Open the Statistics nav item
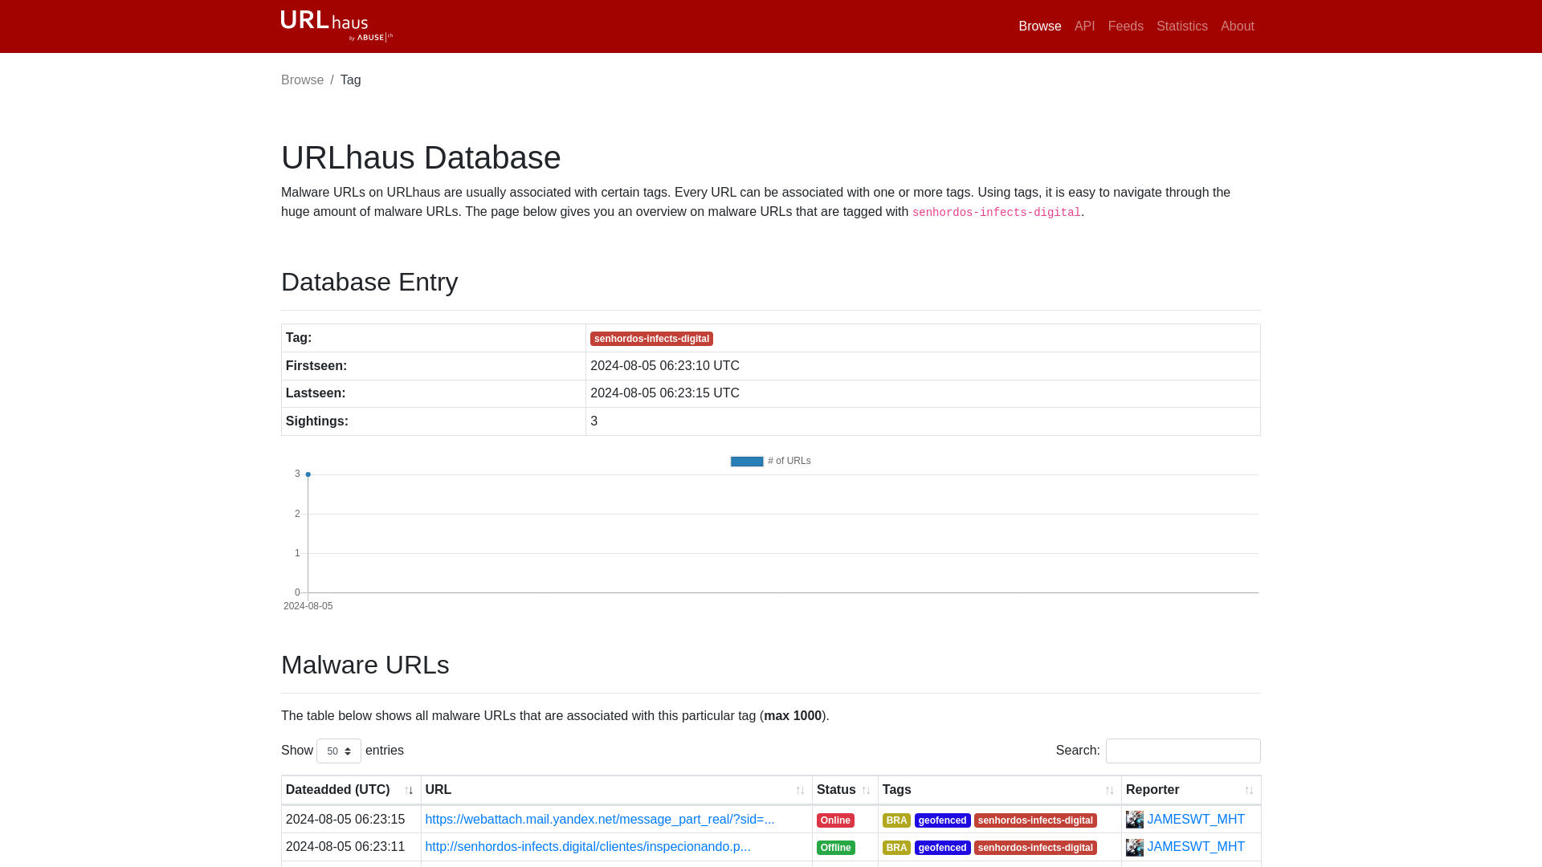 tap(1181, 26)
